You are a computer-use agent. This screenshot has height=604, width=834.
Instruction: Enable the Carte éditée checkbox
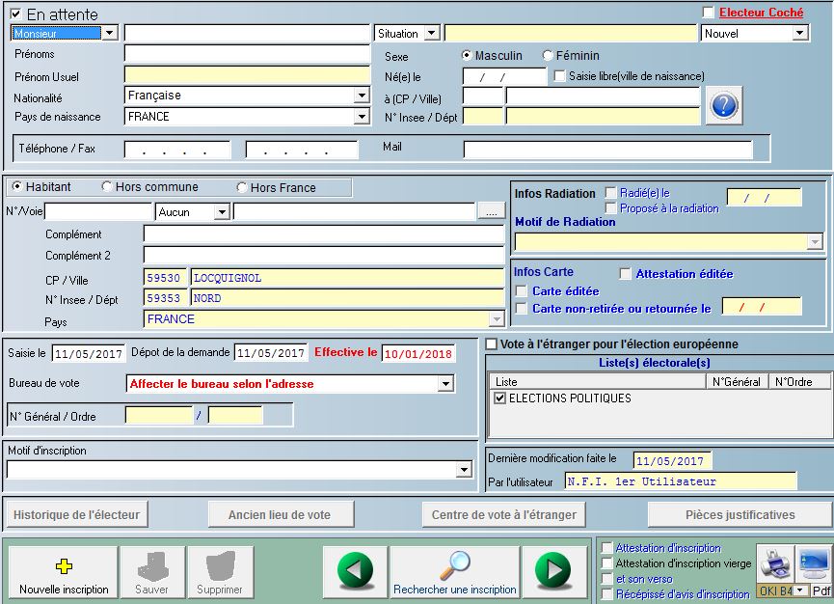(522, 291)
